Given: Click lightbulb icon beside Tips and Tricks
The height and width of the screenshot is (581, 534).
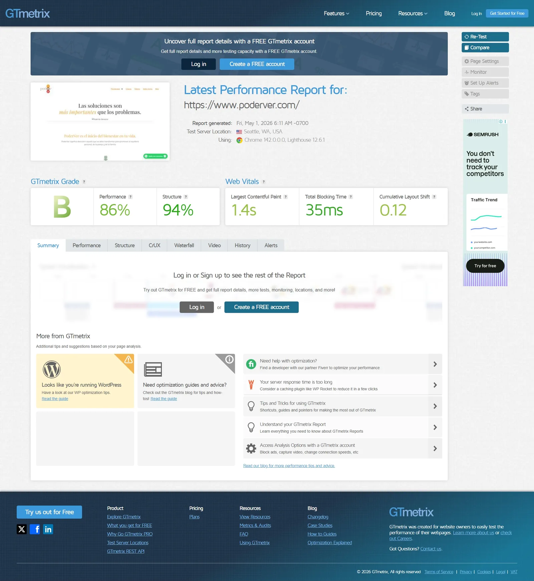Looking at the screenshot, I should point(251,406).
